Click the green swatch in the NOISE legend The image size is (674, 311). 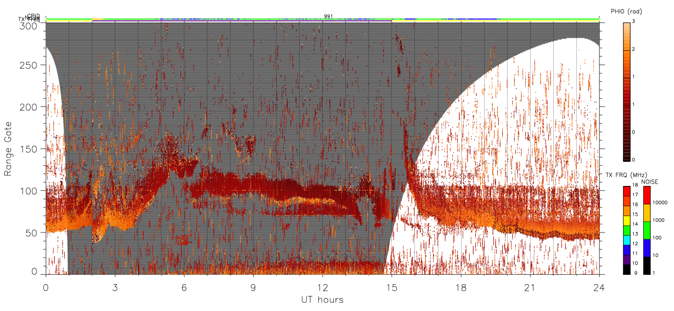tap(647, 230)
